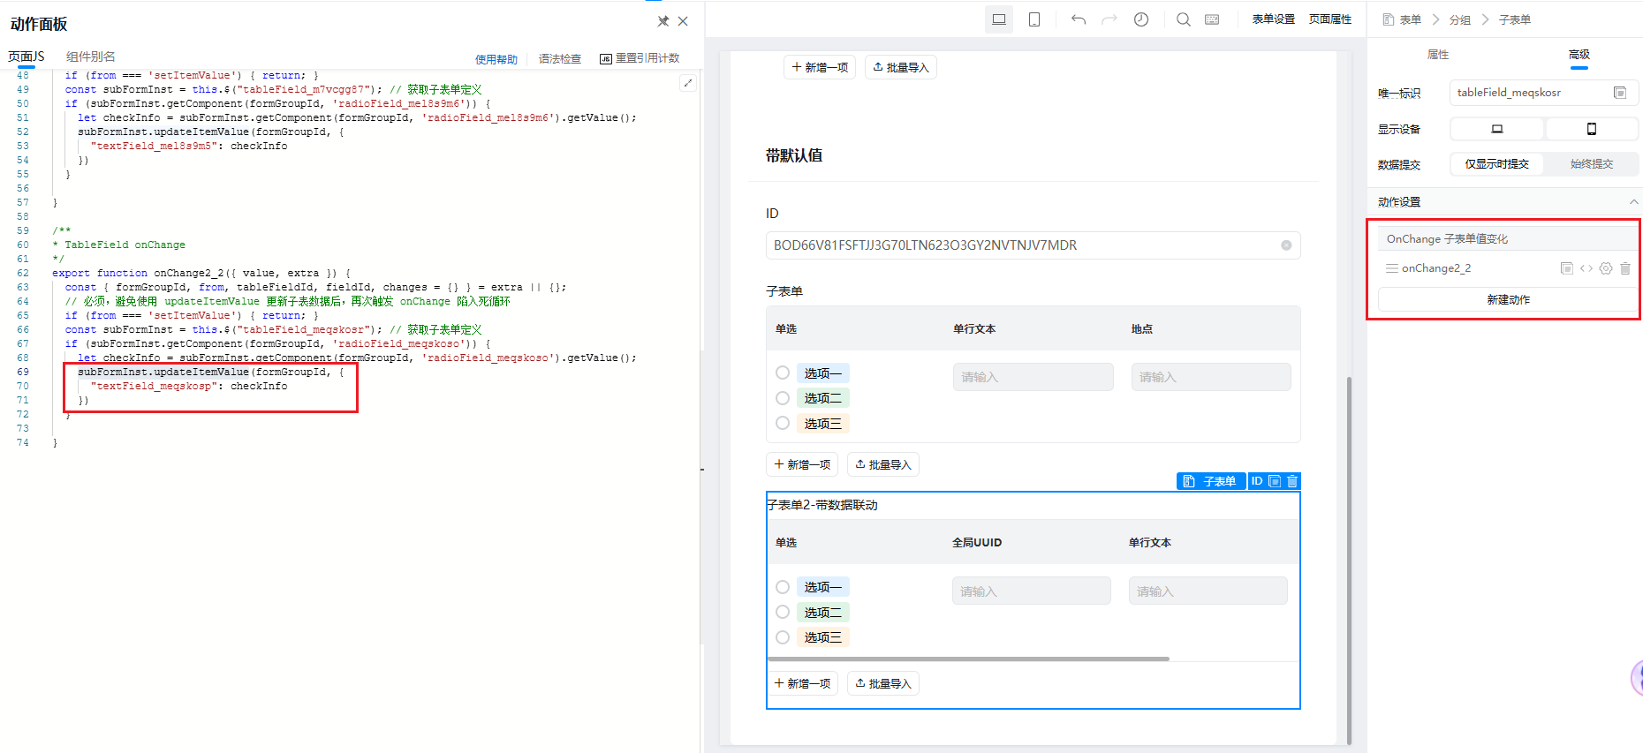Redo the last change
Screen dimensions: 1643x753
click(1109, 19)
